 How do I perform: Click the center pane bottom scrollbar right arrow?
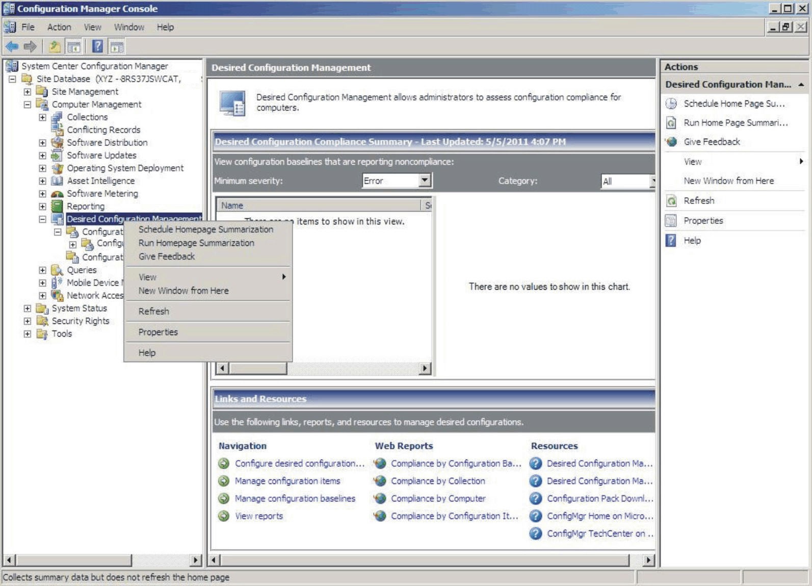coord(648,560)
